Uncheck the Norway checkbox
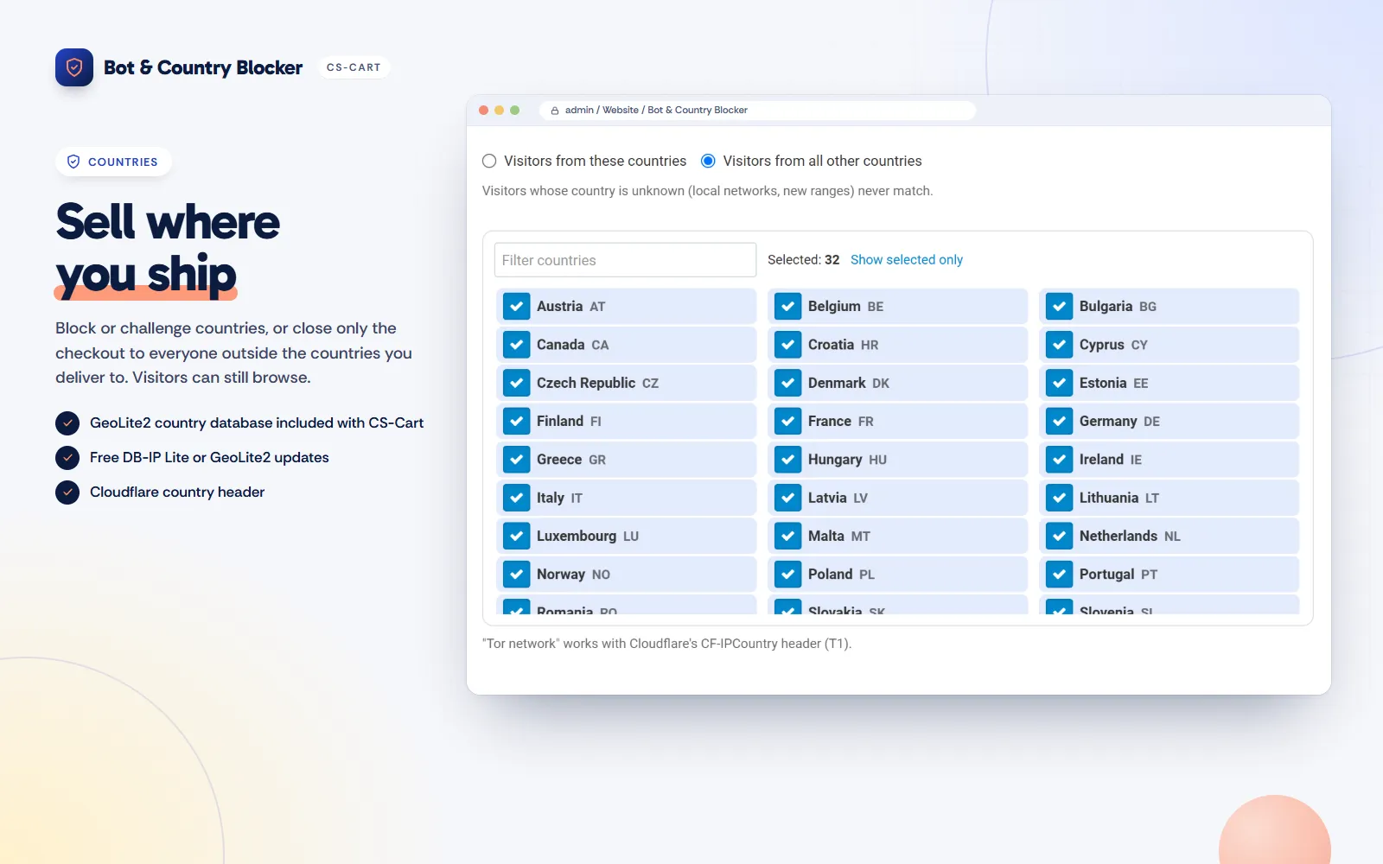Screen dimensions: 1383x864 point(517,575)
